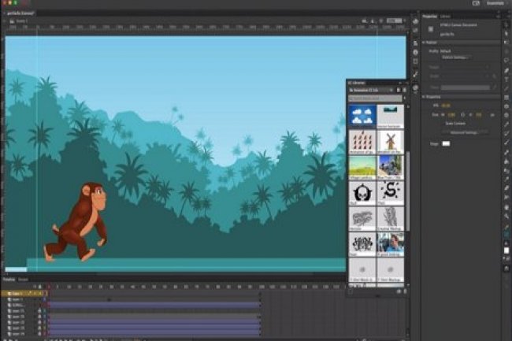Open the white Stage color swatch
The height and width of the screenshot is (341, 512).
445,143
